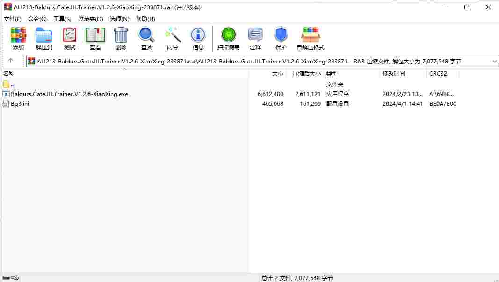Screen dimensions: 499x282
Task: Select Baldurs.Gate.III.Trainer.V1.2.6-XiaoXing.exe file name
Action: [69, 94]
